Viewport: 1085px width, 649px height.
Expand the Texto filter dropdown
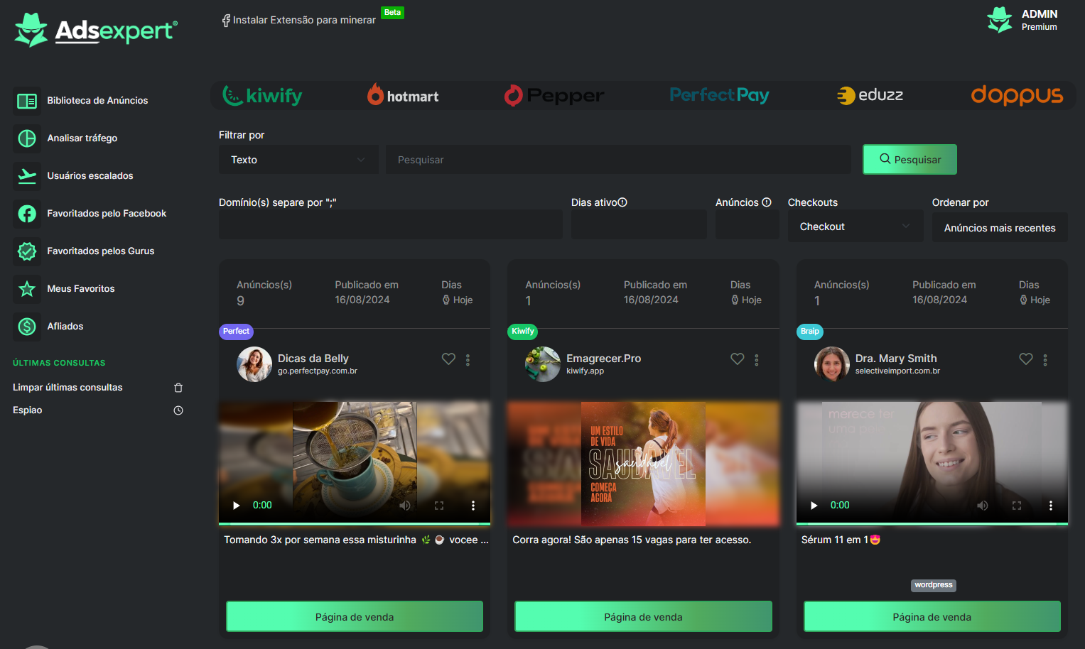pyautogui.click(x=298, y=160)
